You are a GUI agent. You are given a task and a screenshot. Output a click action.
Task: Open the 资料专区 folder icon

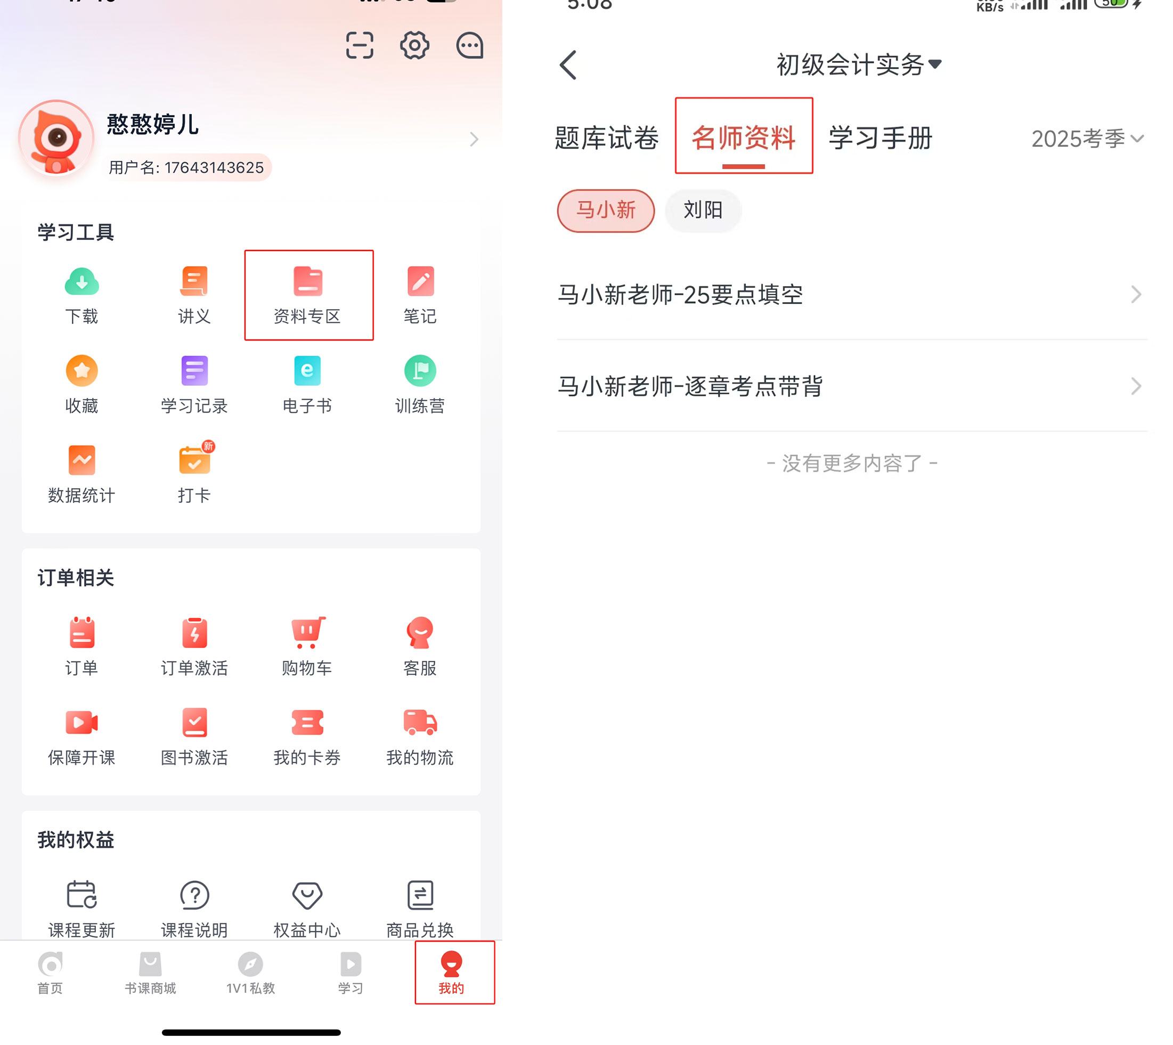[x=308, y=281]
